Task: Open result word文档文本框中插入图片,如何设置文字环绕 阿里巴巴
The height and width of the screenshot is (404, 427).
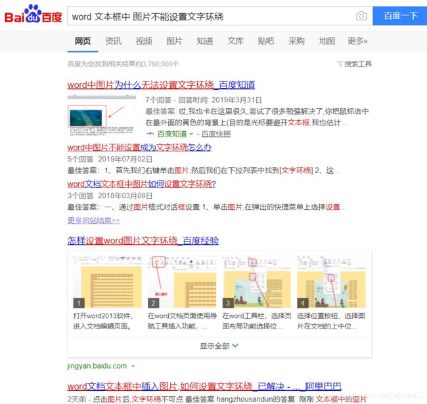Action: pyautogui.click(x=204, y=386)
